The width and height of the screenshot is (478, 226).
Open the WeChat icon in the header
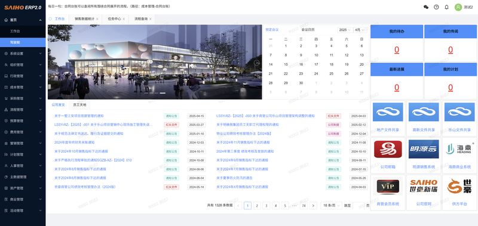point(426,7)
